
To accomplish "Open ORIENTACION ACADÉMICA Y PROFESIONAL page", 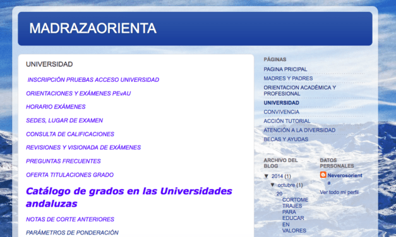I will click(300, 91).
